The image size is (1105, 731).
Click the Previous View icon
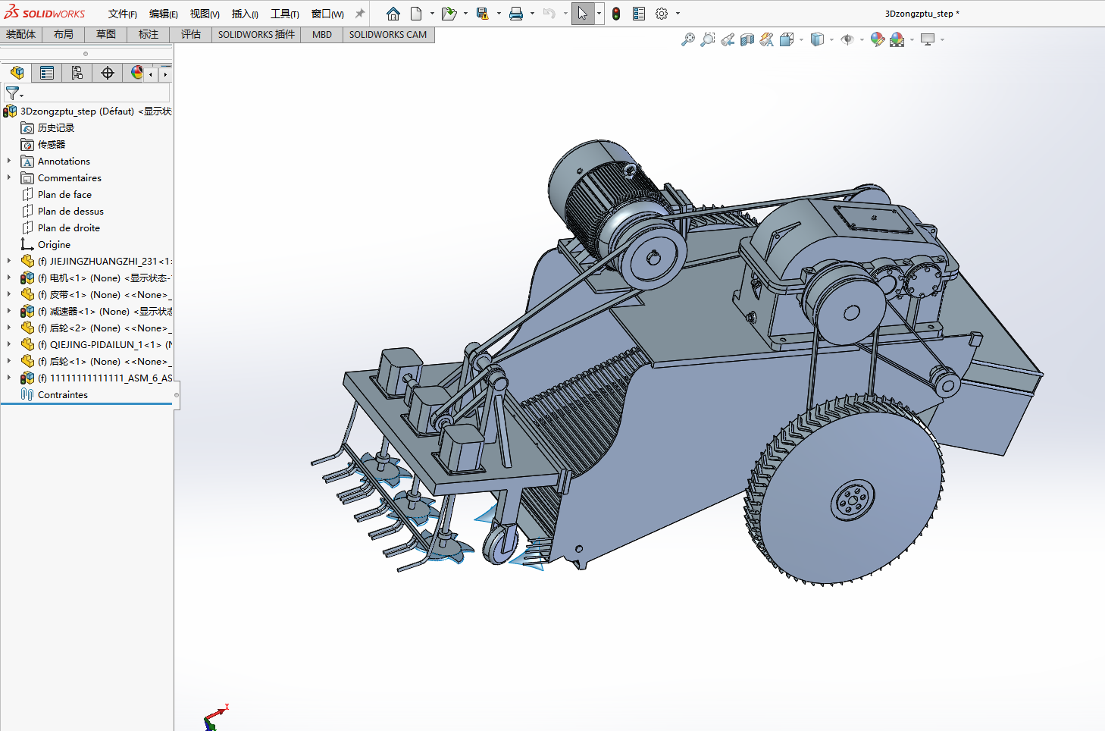coord(728,39)
